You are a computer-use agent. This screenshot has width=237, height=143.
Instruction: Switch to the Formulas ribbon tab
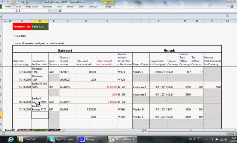tap(47, 6)
